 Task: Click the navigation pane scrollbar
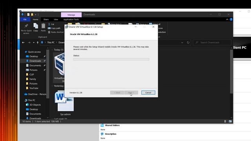tap(48, 74)
